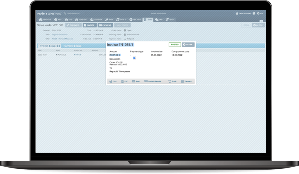The width and height of the screenshot is (299, 174).
Task: Open the Chat section
Action: [x=159, y=20]
